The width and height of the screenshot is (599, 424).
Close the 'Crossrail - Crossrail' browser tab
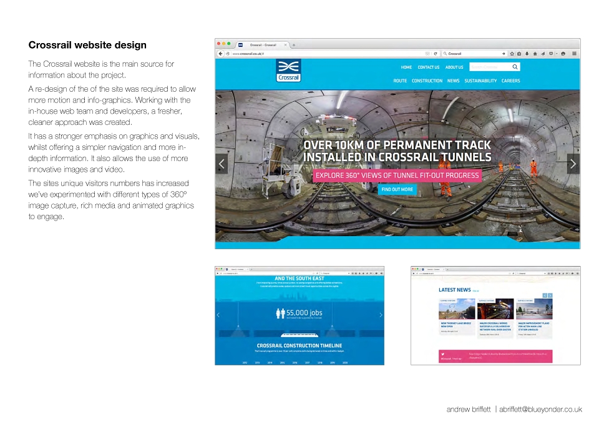click(285, 45)
